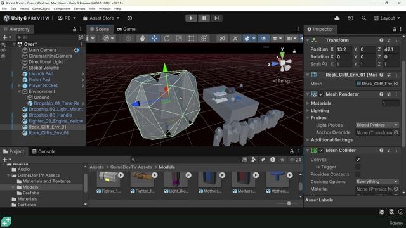
Task: Click the scene effects toggle icon
Action: pos(247,39)
